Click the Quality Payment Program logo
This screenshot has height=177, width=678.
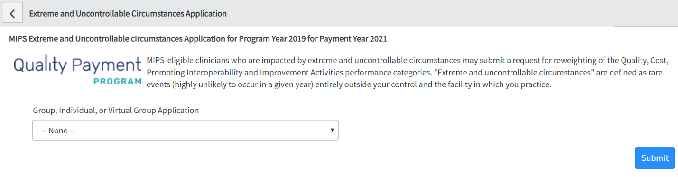tap(78, 70)
